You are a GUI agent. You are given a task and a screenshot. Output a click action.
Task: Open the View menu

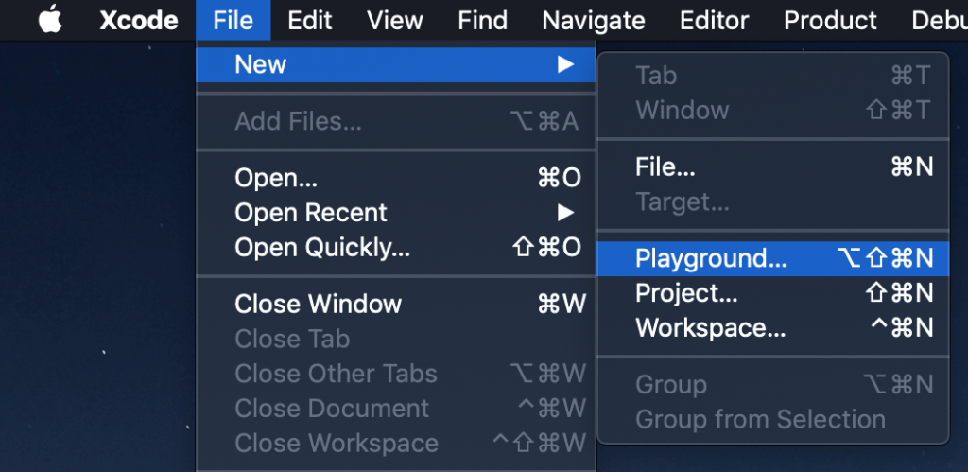394,21
